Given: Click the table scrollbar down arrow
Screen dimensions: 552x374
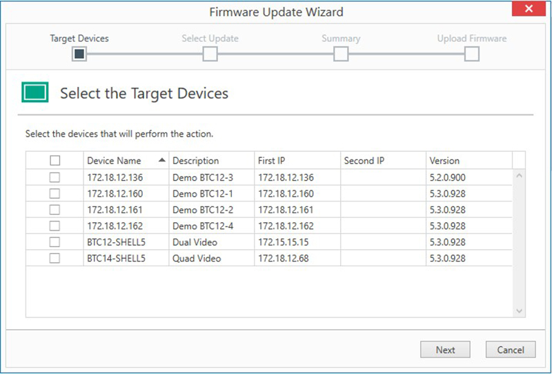Looking at the screenshot, I should [519, 311].
